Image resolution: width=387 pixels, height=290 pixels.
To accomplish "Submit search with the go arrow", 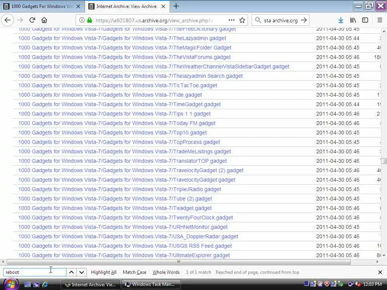I will [304, 20].
